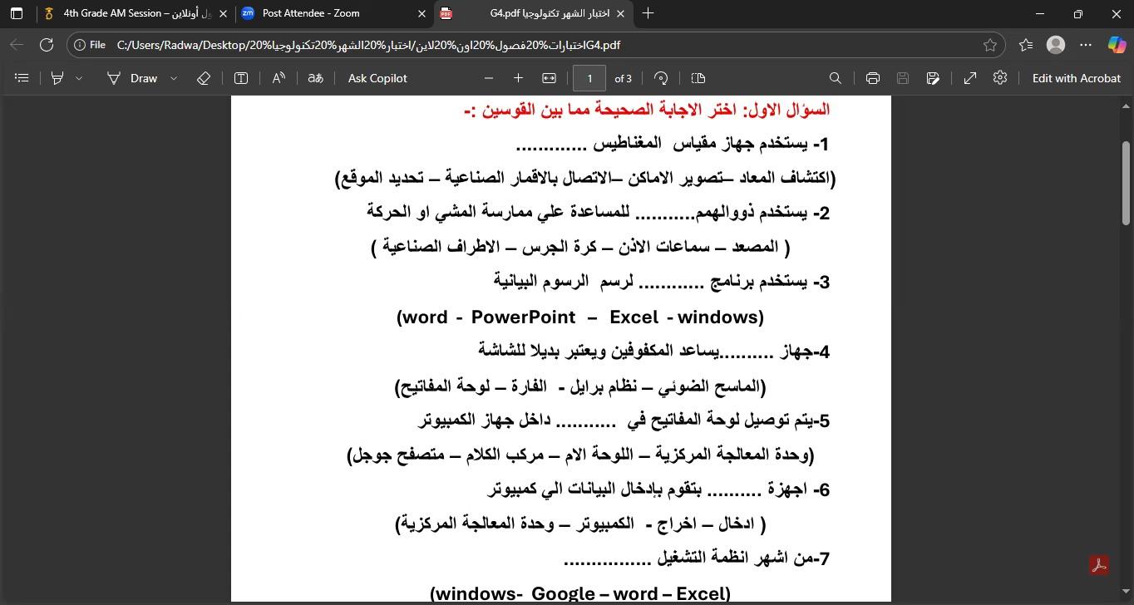The height and width of the screenshot is (605, 1134).
Task: Print the PDF document
Action: [872, 78]
